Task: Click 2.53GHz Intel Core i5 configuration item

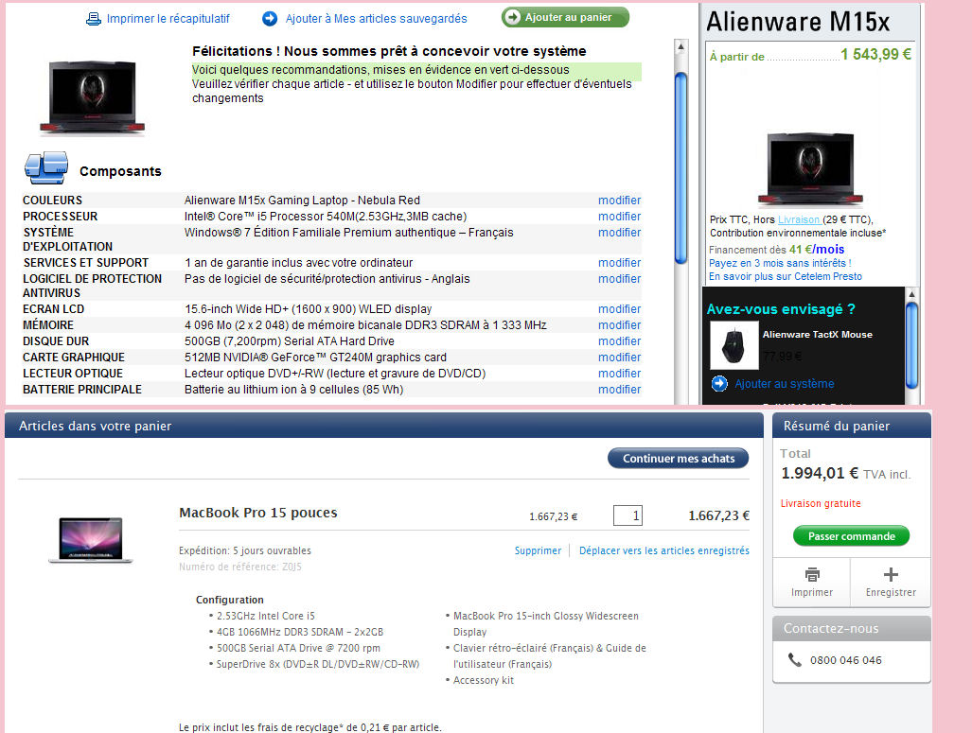Action: pyautogui.click(x=265, y=616)
